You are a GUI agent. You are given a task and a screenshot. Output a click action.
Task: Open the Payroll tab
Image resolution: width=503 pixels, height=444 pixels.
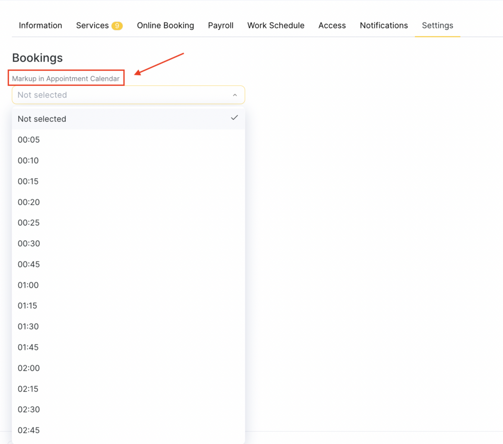coord(221,26)
